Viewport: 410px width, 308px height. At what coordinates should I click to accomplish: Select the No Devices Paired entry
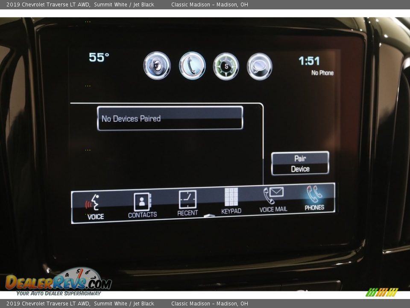coord(170,118)
